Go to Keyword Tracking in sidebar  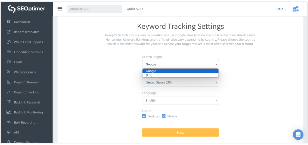pyautogui.click(x=26, y=92)
